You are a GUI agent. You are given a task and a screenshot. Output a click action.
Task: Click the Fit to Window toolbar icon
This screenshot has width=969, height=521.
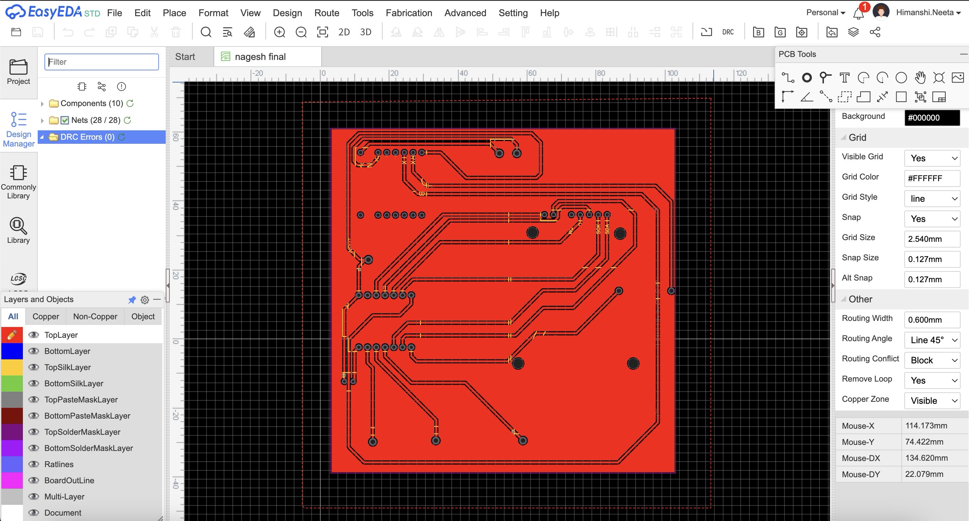click(322, 32)
